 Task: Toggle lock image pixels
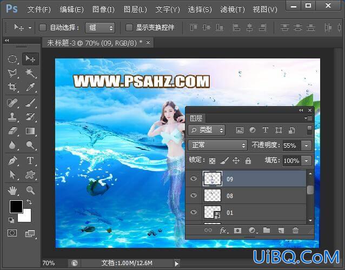click(224, 161)
